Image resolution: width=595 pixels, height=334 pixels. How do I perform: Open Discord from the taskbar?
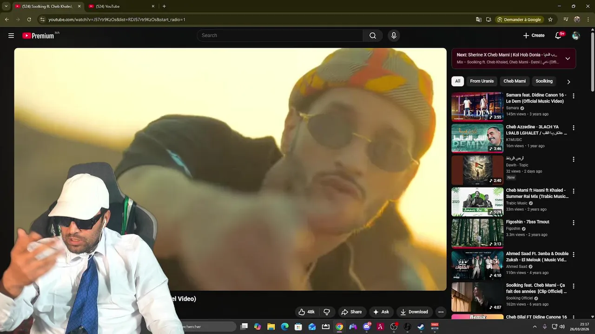pos(367,327)
